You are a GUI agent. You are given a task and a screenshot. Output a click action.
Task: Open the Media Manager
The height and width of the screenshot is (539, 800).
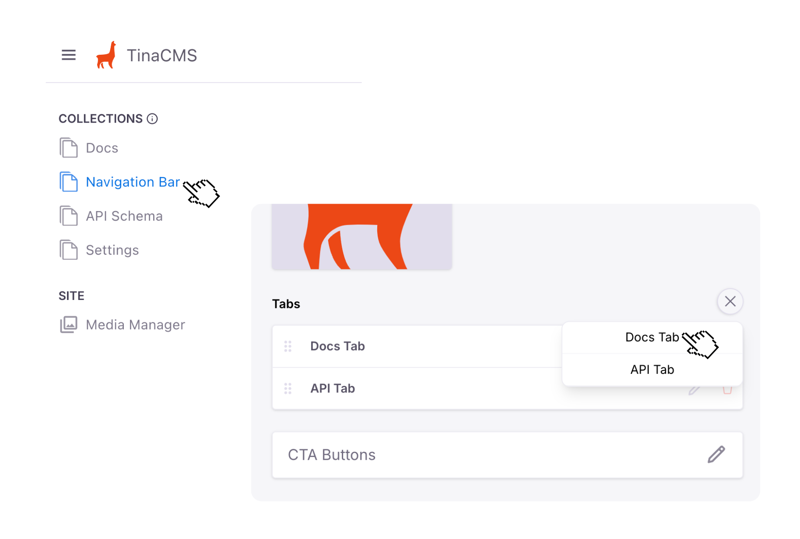point(135,324)
